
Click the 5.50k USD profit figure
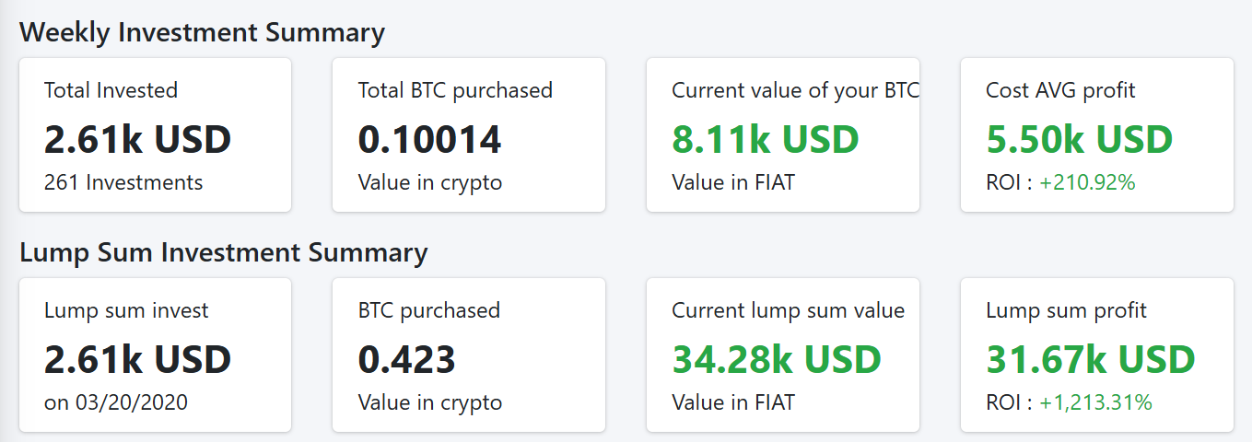tap(1080, 139)
